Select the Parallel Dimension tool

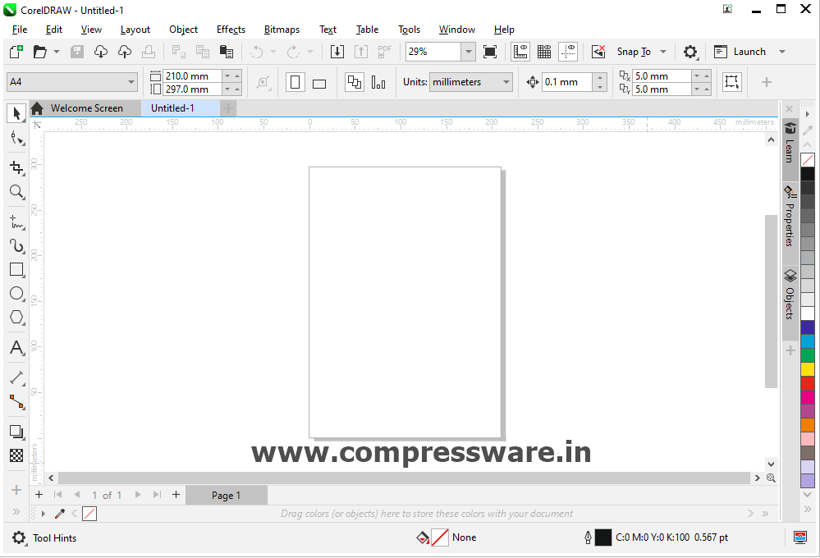tap(16, 377)
